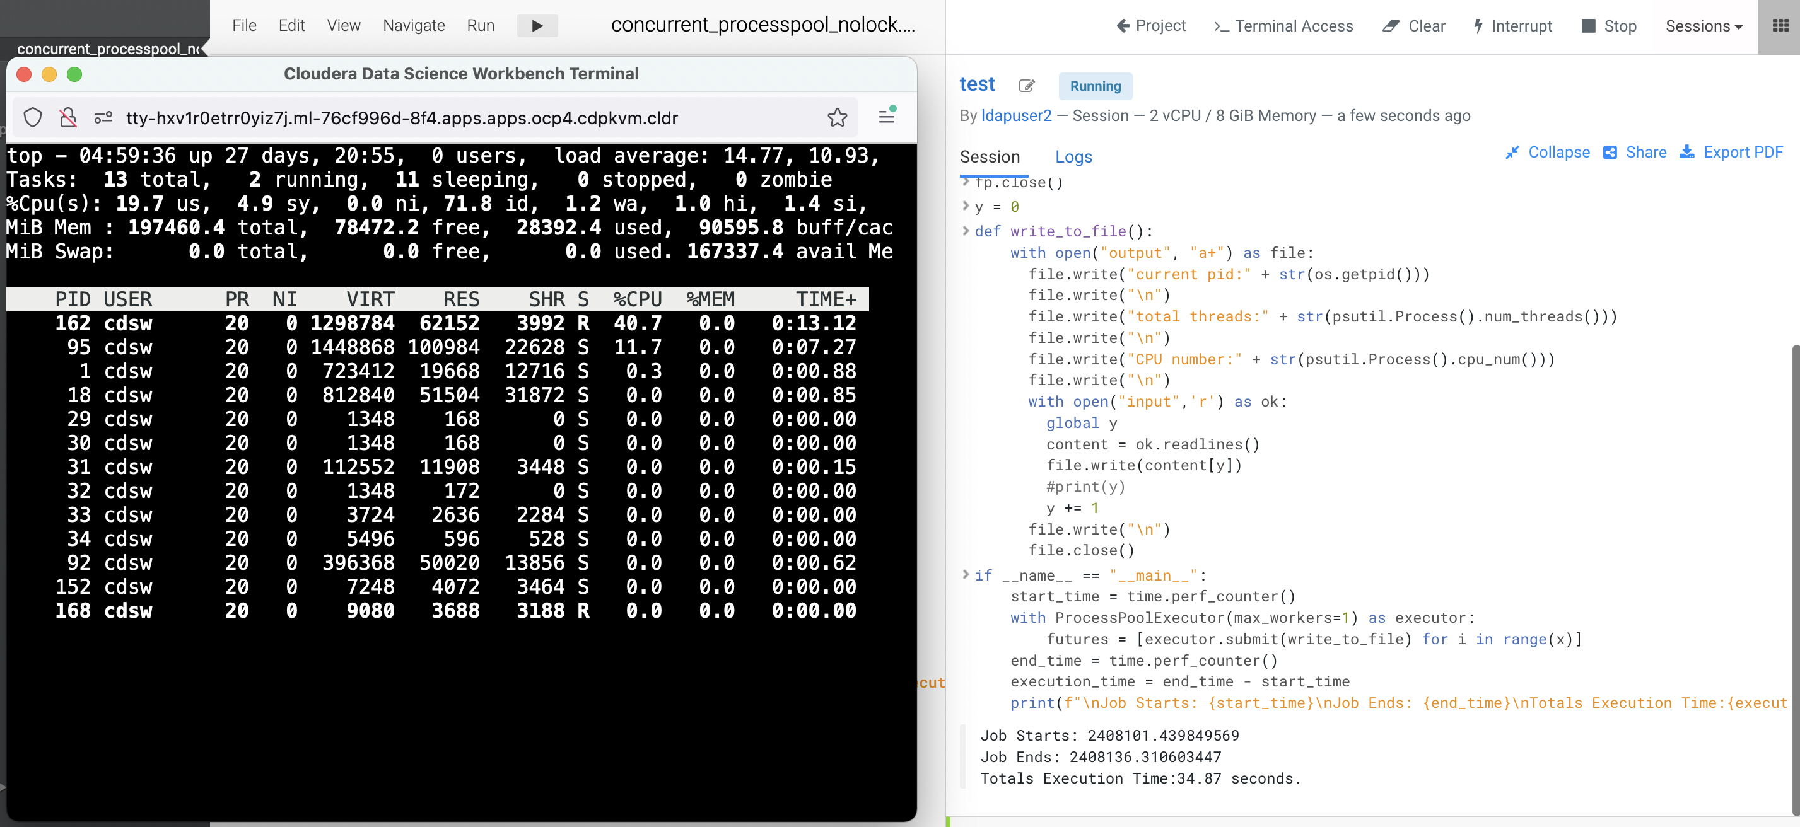Image resolution: width=1800 pixels, height=827 pixels.
Task: Interrupt the current execution
Action: tap(1512, 26)
